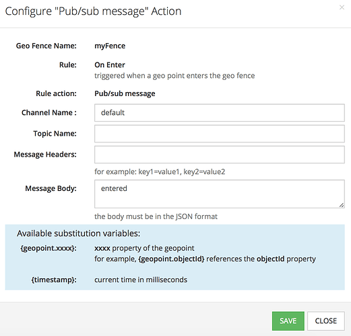The image size is (351, 336).
Task: Click the {timestamp} substitution variable
Action: point(54,280)
